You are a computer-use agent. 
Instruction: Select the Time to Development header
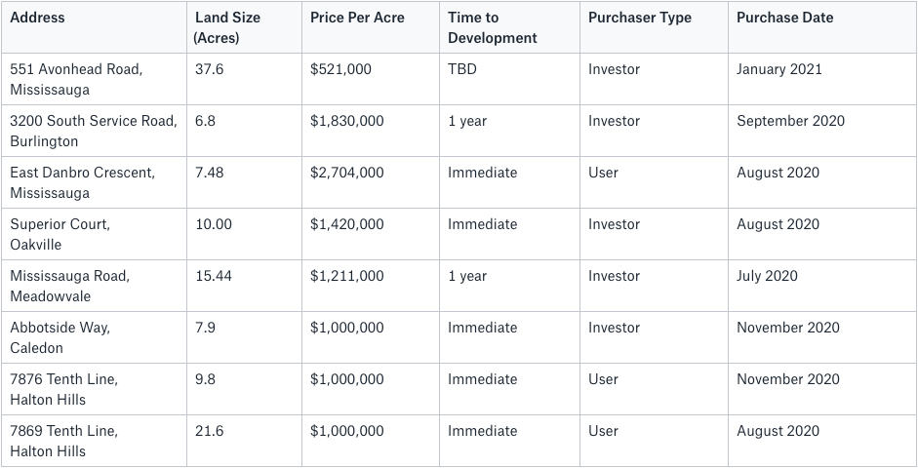509,27
